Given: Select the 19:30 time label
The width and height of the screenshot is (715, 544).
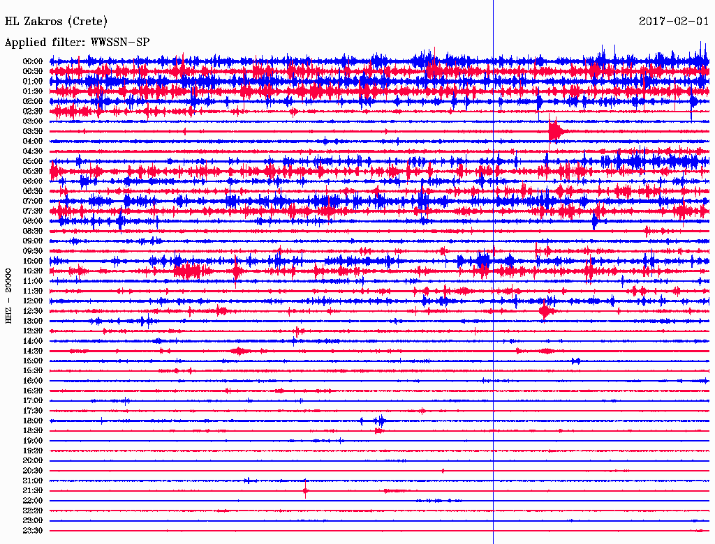Looking at the screenshot, I should point(33,451).
